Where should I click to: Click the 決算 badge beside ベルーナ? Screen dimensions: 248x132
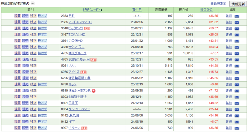tap(84, 128)
